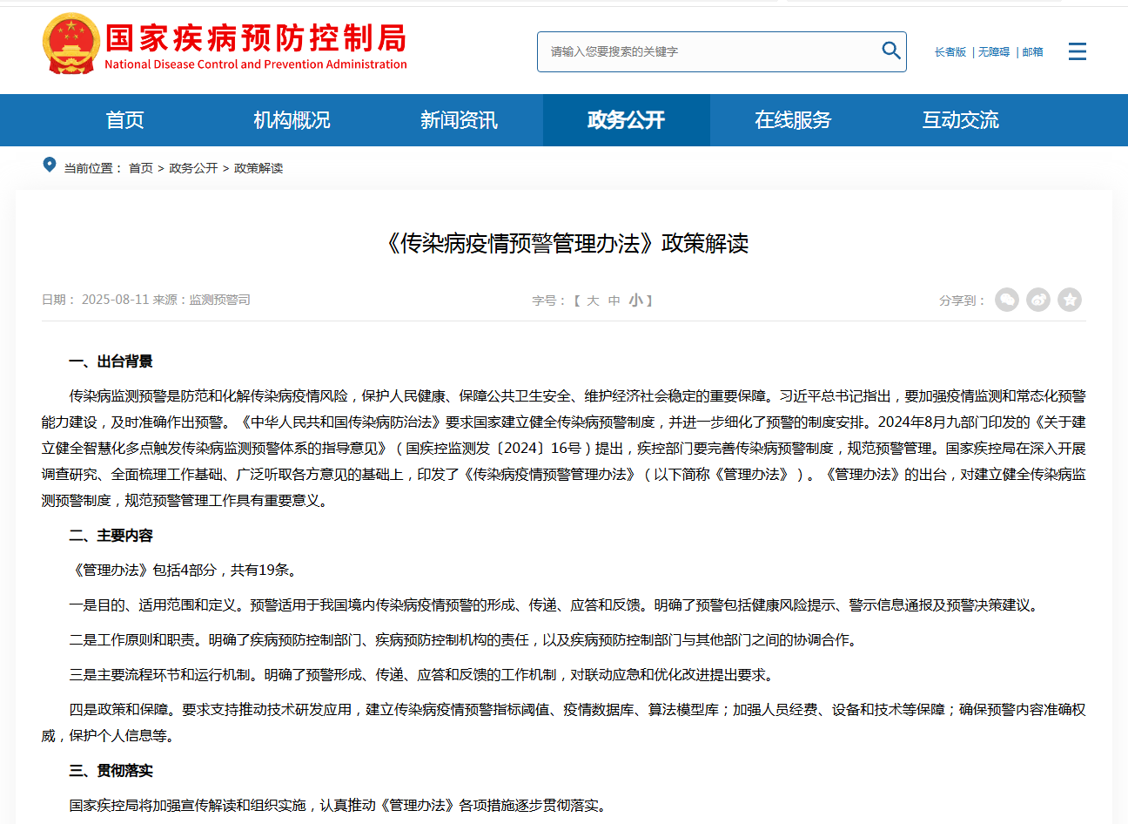Viewport: 1128px width, 824px height.
Task: Set font size to medium (中)
Action: [x=614, y=301]
